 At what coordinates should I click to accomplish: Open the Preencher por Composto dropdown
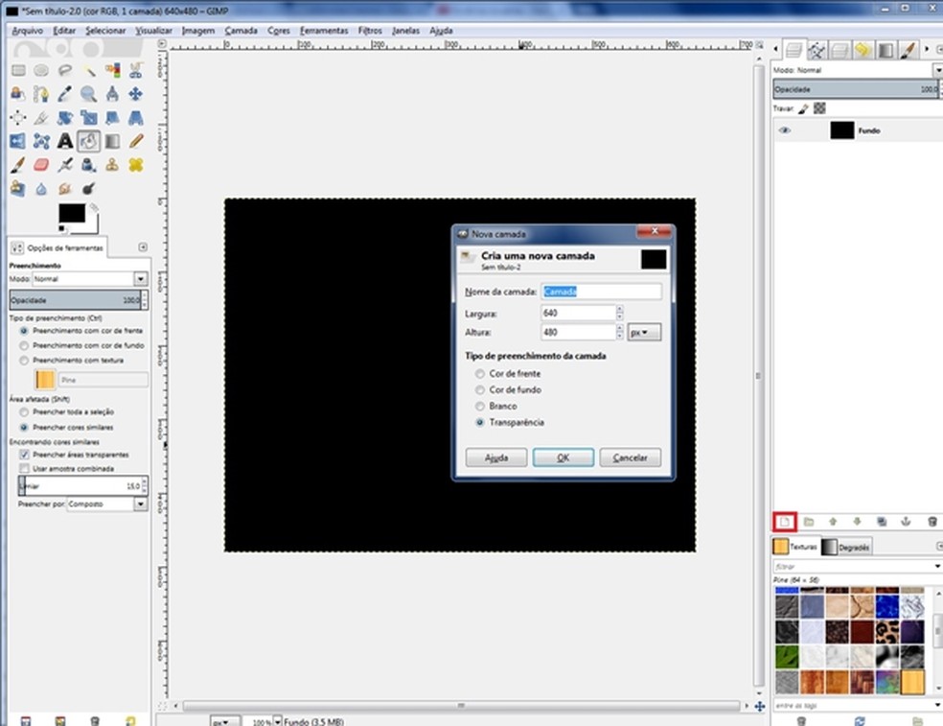(x=141, y=504)
